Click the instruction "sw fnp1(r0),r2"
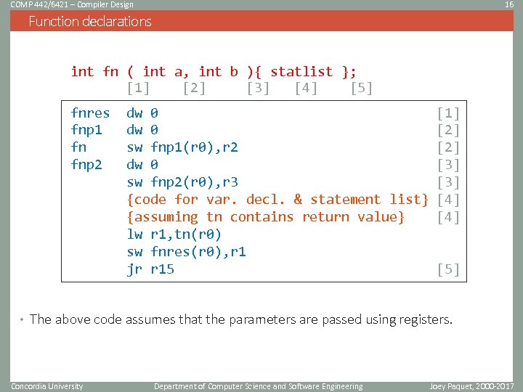Screen dimensions: 523x392 tap(182, 147)
